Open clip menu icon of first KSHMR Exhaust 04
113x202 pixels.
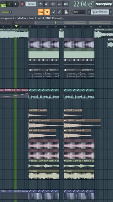[30, 130]
